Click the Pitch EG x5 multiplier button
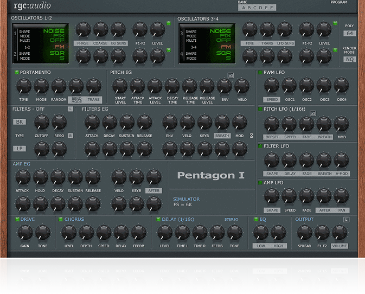This screenshot has width=365, height=294. coord(230,75)
